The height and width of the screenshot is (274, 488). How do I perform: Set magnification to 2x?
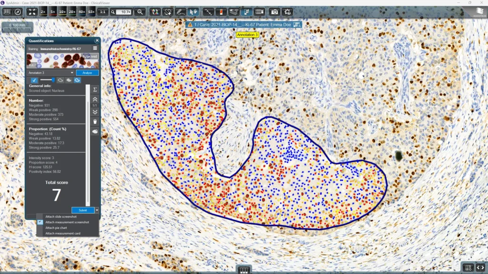43,12
